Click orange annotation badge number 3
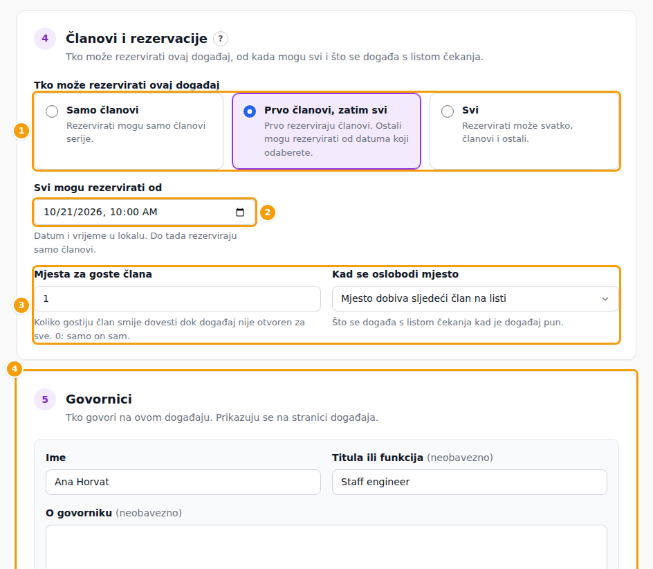 (x=21, y=305)
